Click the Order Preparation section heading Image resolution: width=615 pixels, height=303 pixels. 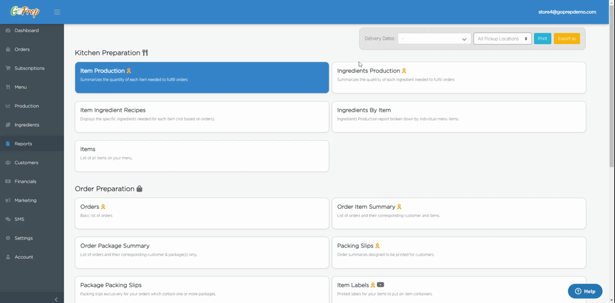(105, 188)
